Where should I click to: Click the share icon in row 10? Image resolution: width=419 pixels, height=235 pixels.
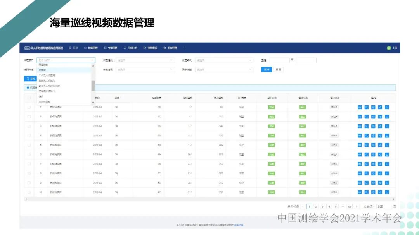(380, 192)
